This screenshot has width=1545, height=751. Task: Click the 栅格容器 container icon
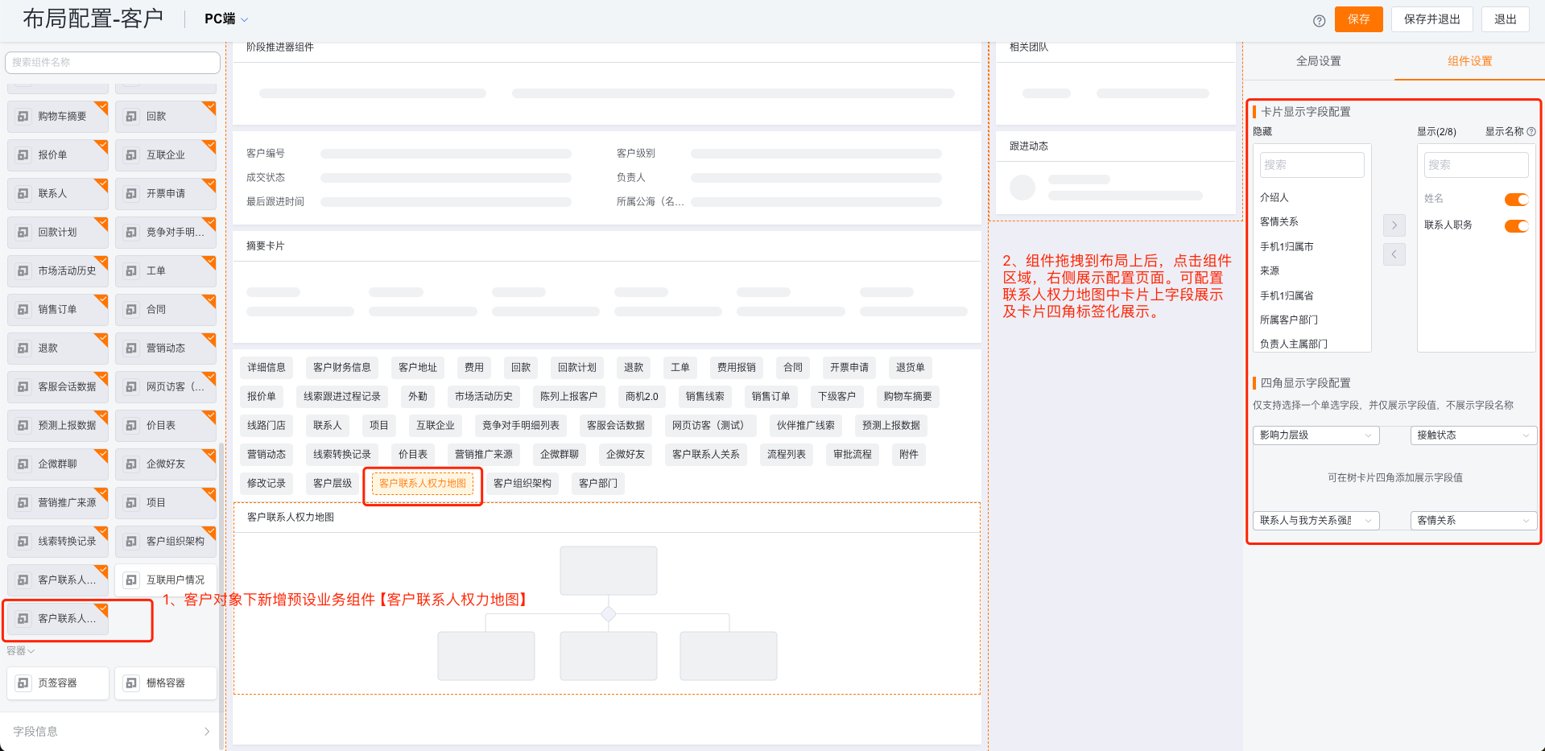click(x=131, y=683)
